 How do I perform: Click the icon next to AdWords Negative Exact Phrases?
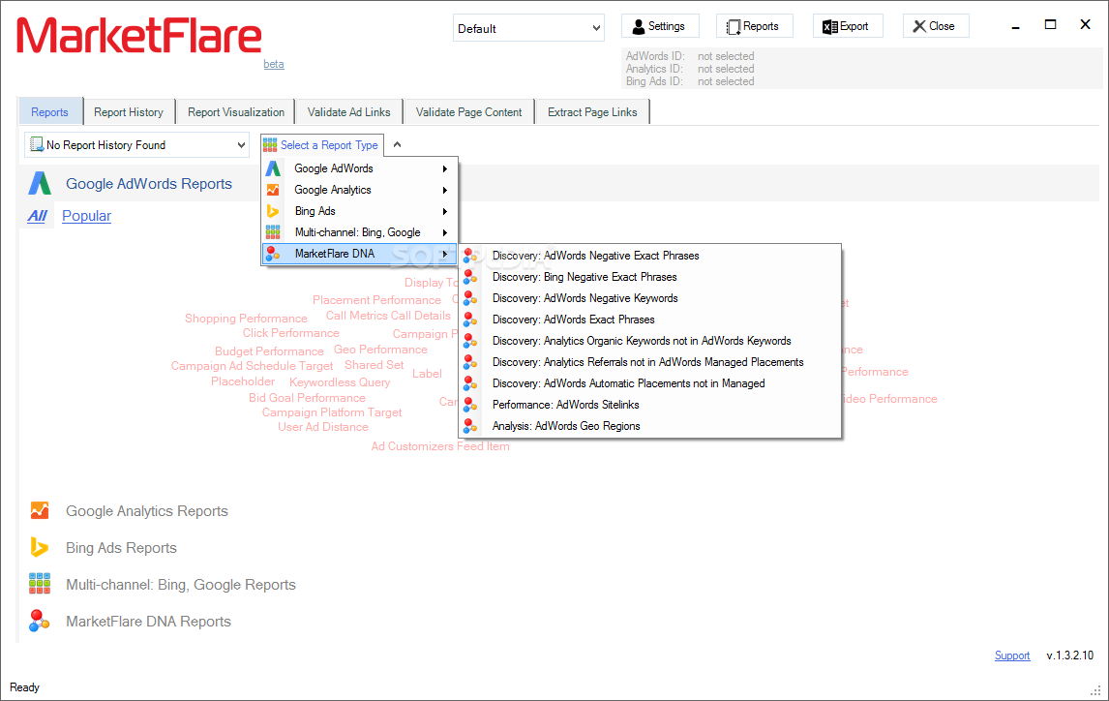470,256
